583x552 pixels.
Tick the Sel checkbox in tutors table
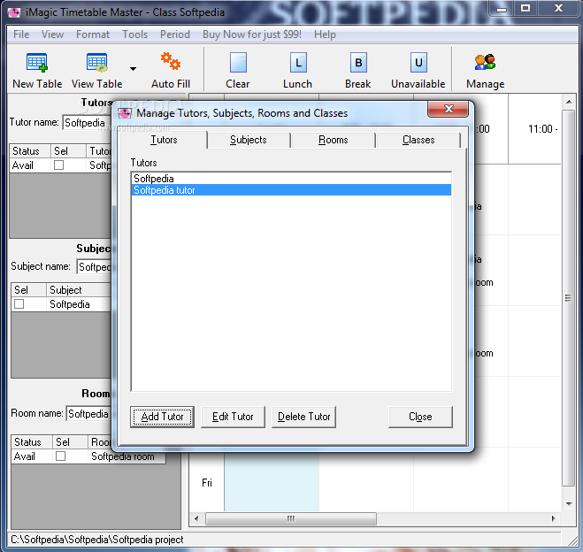coord(58,165)
